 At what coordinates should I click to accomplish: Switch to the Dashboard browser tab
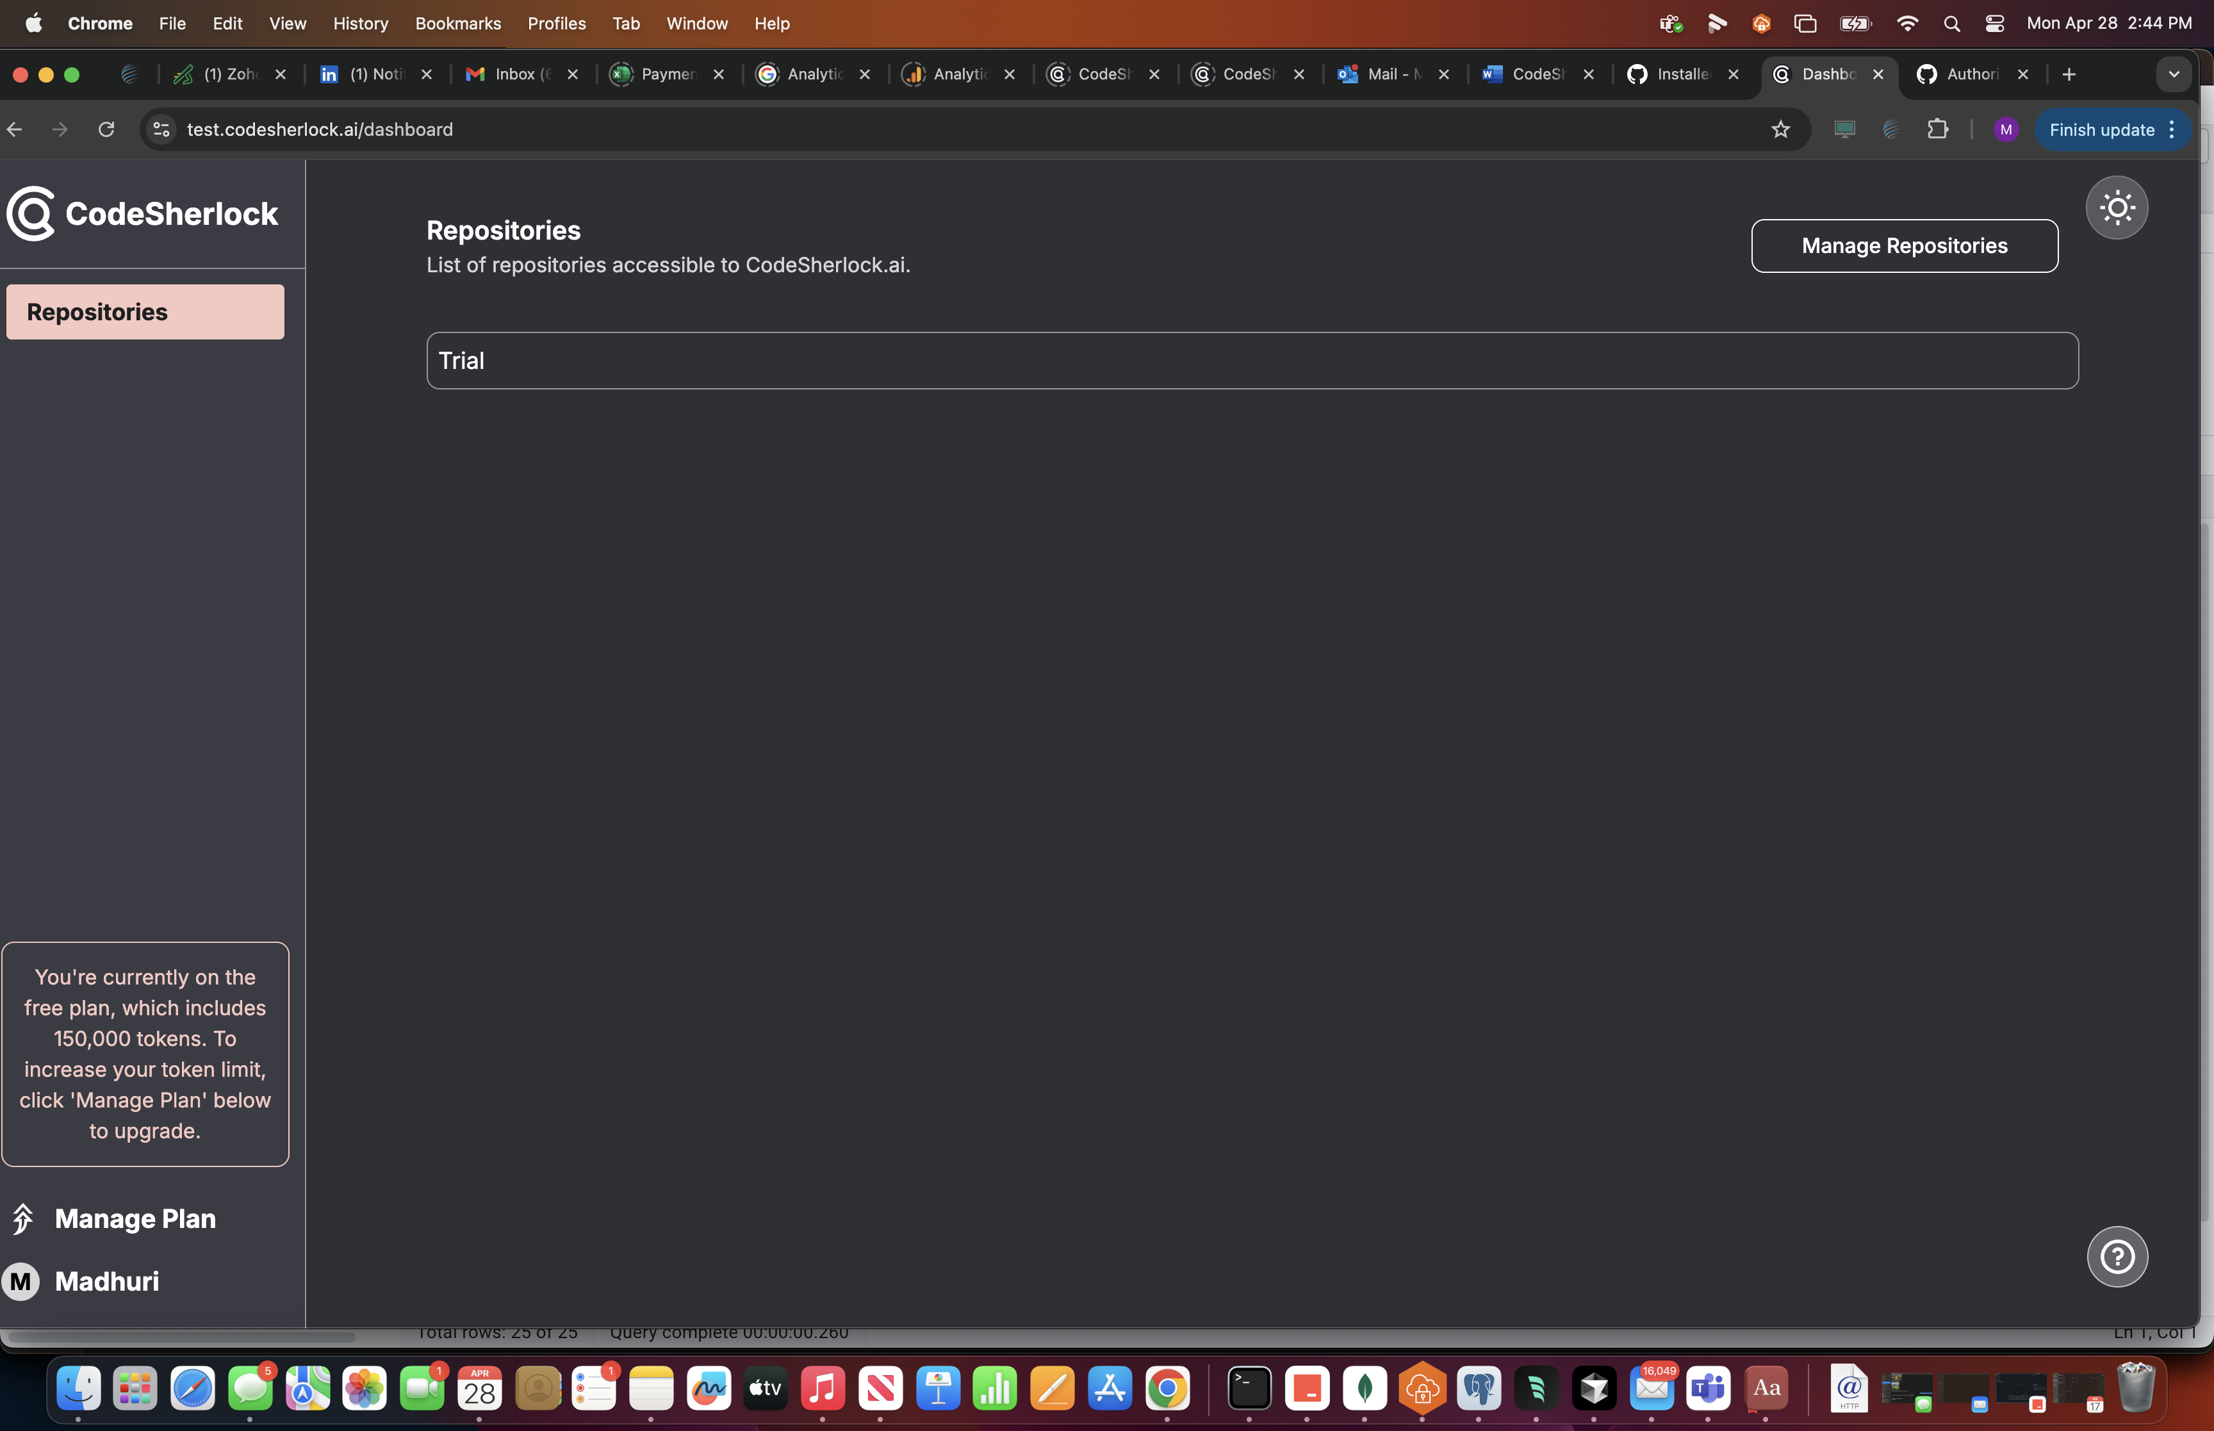(1828, 74)
